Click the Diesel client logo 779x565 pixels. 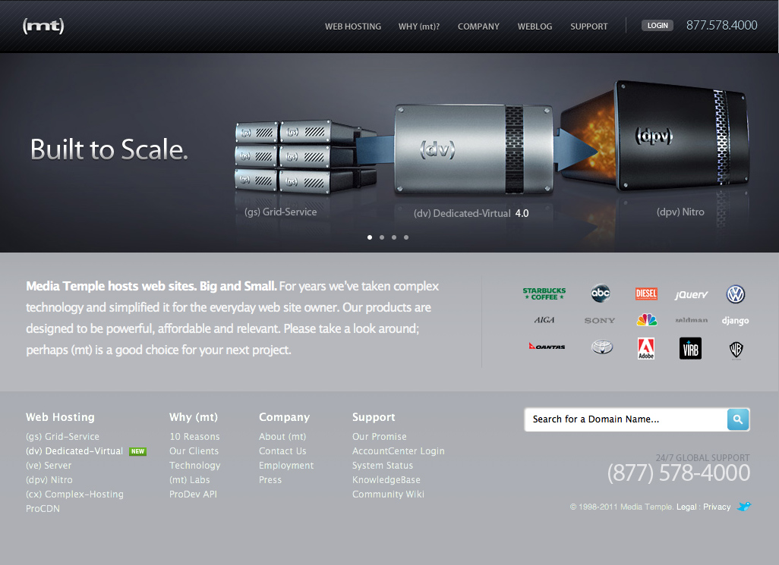coord(646,294)
